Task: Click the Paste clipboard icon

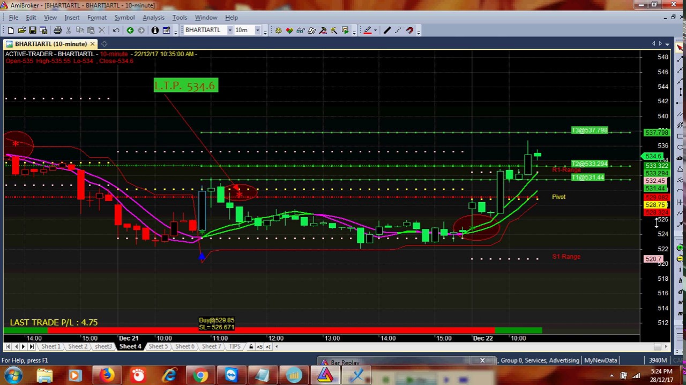Action: [91, 30]
